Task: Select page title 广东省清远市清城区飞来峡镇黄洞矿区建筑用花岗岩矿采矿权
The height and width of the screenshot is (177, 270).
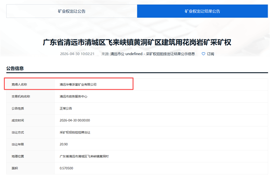Action: (137, 42)
